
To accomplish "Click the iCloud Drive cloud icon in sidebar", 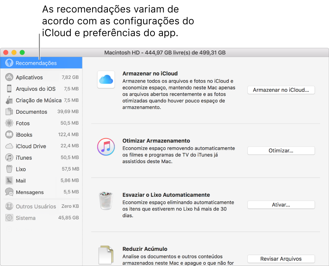I will (x=9, y=146).
